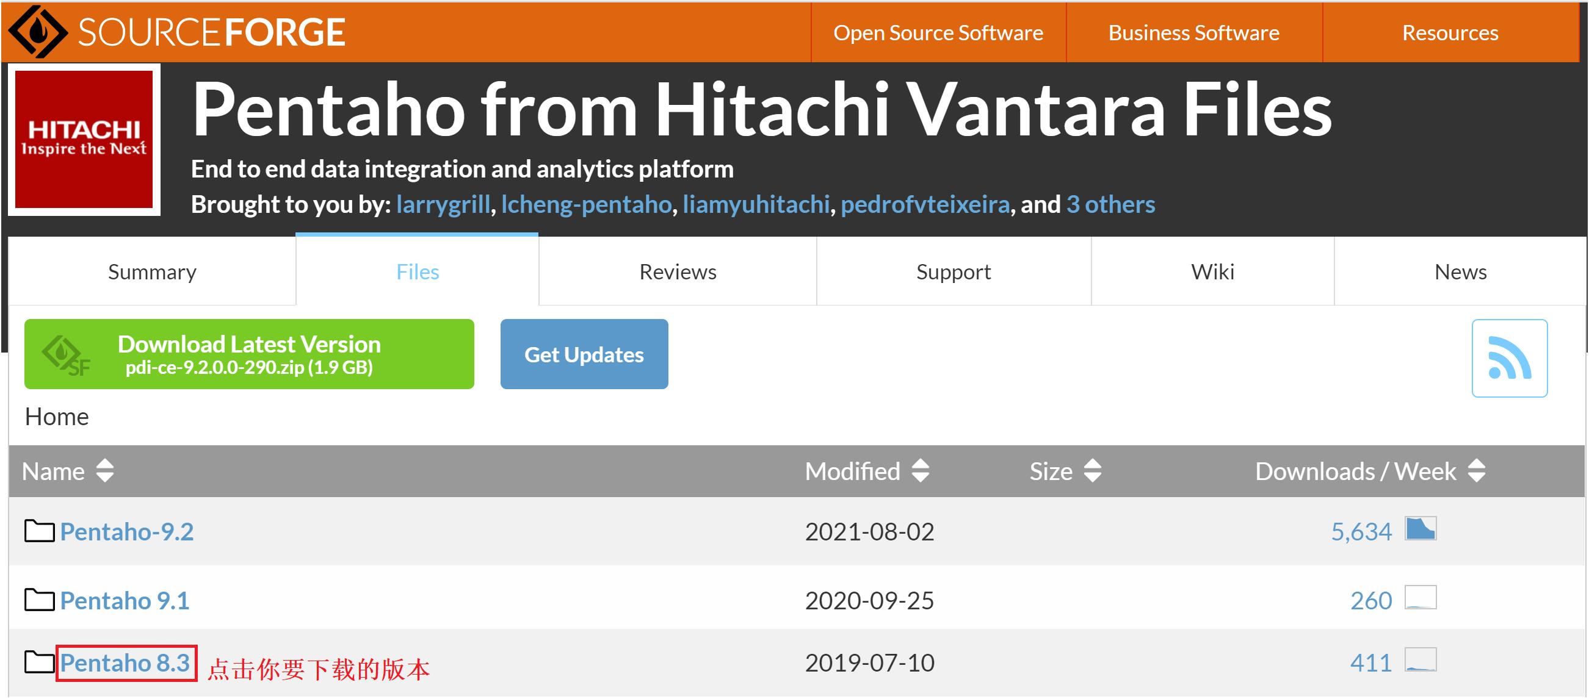Viewport: 1589px width, 699px height.
Task: Open the Wiki tab
Action: (x=1213, y=271)
